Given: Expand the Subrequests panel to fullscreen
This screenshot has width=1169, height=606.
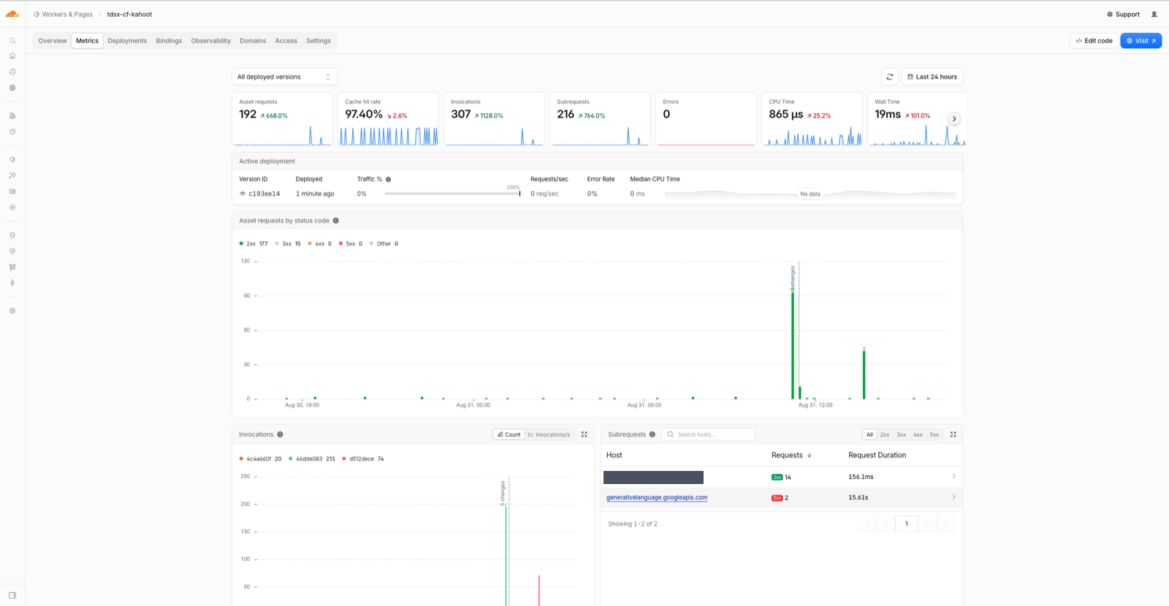Looking at the screenshot, I should pos(953,434).
